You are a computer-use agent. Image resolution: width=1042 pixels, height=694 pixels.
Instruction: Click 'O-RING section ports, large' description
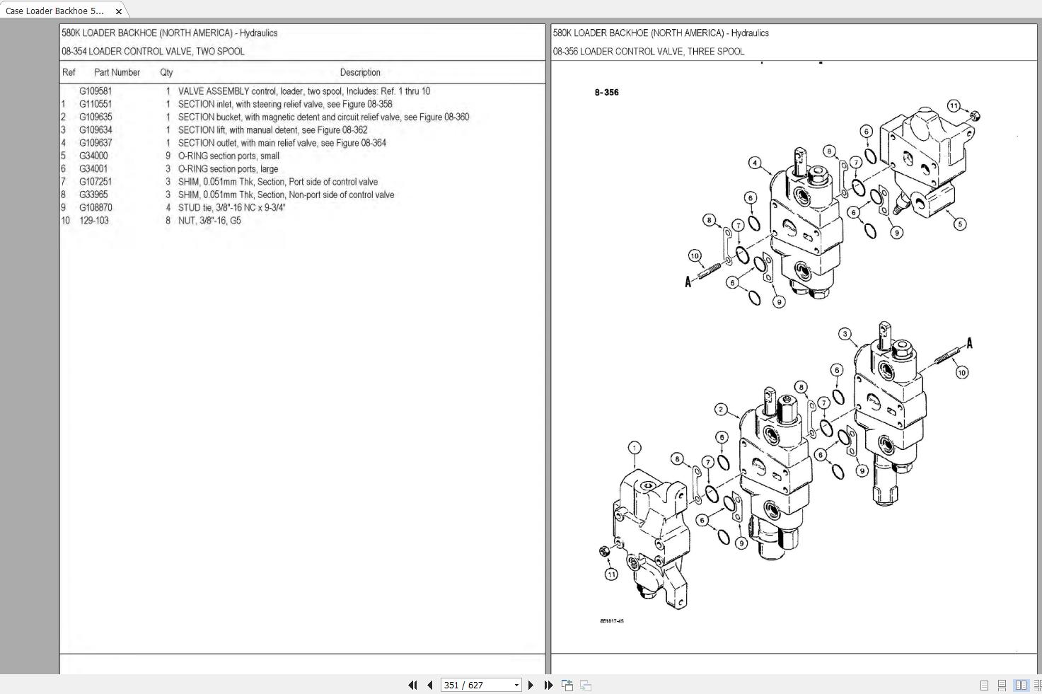pyautogui.click(x=228, y=169)
